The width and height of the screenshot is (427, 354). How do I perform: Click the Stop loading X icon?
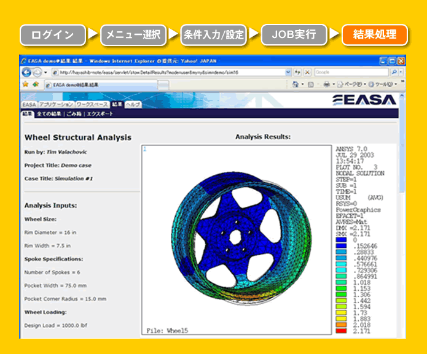pyautogui.click(x=307, y=72)
